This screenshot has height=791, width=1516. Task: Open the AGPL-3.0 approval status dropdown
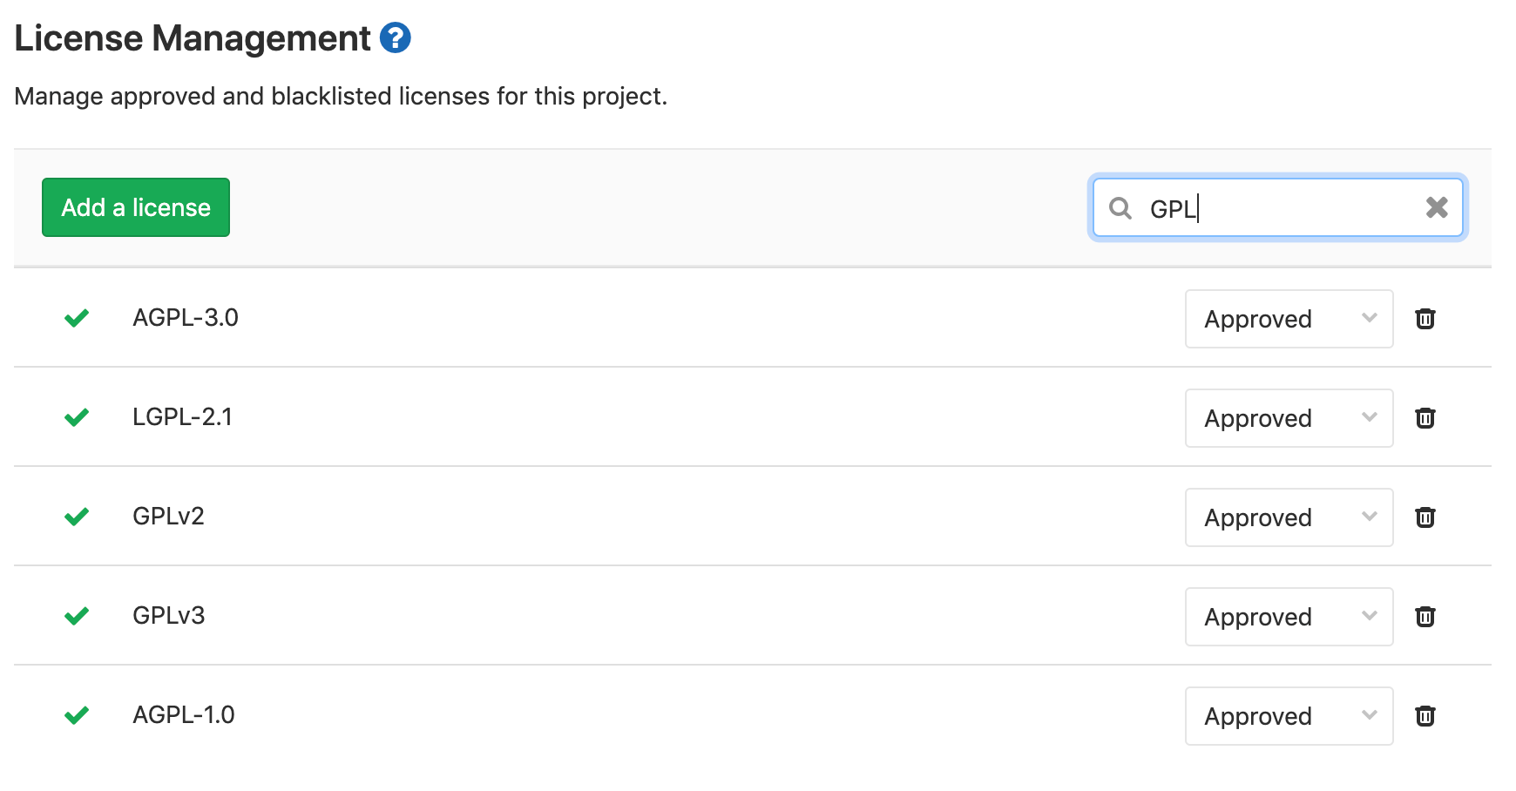tap(1289, 319)
